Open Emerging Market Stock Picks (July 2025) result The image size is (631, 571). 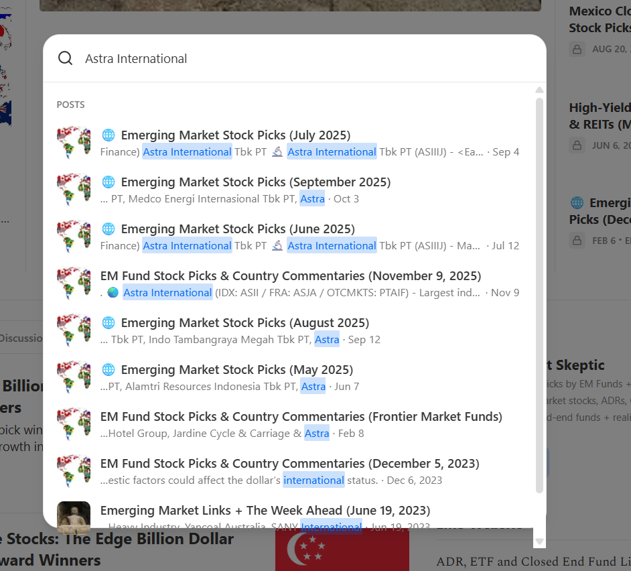pos(288,143)
